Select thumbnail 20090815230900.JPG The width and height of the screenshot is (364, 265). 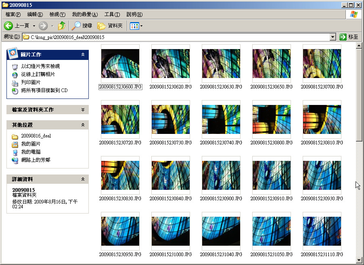(221, 175)
